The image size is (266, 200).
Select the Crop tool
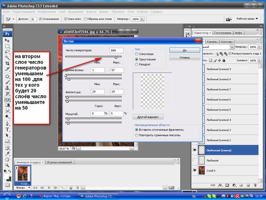(x=7, y=63)
